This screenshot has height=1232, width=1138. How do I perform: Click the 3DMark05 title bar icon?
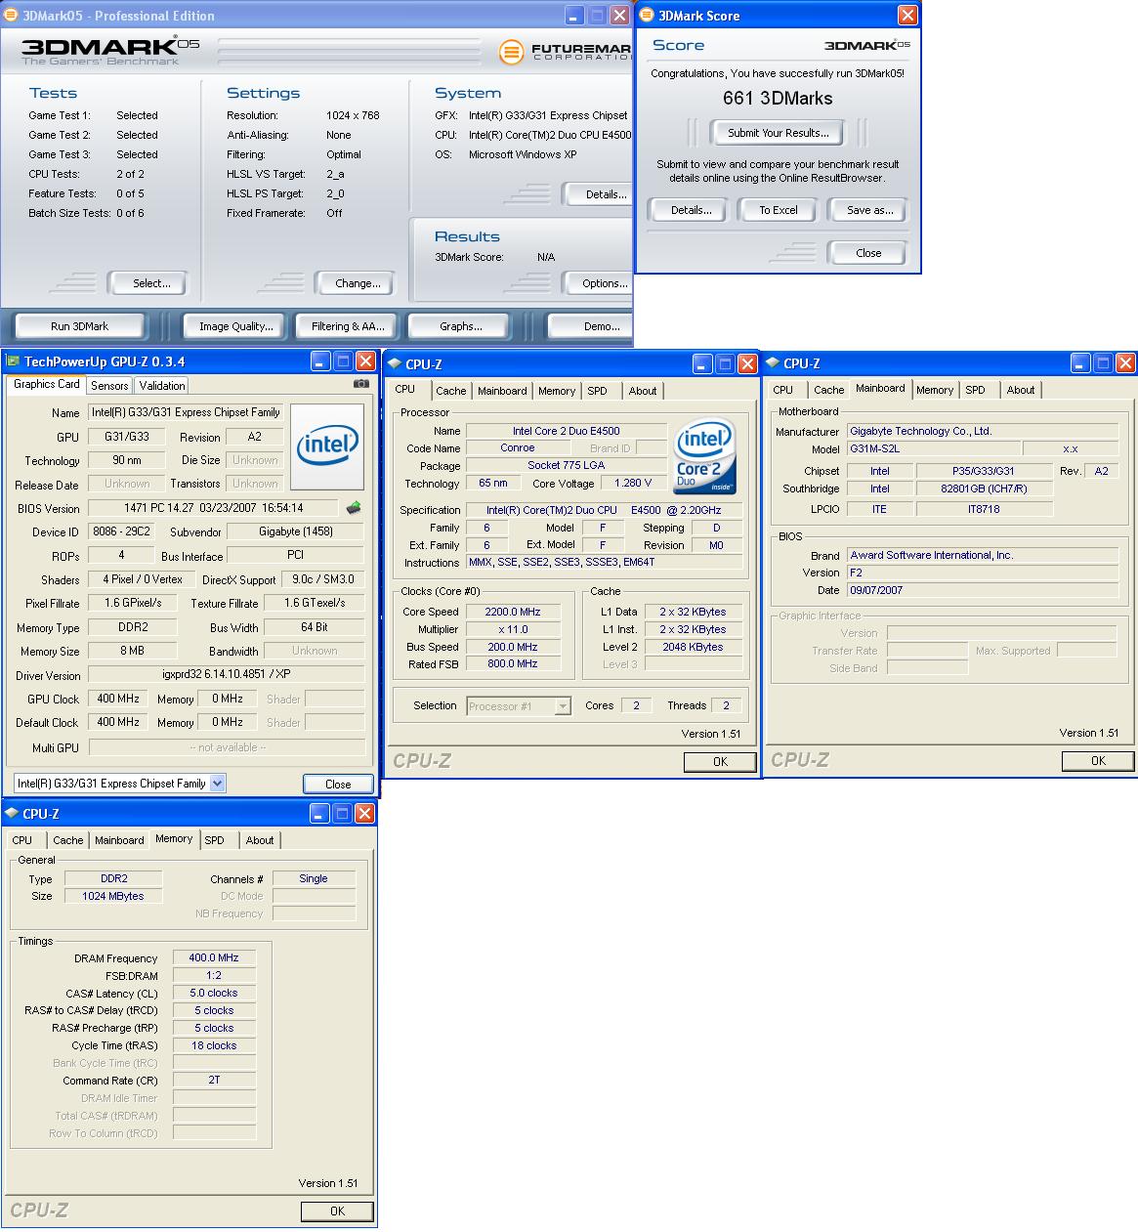12,16
